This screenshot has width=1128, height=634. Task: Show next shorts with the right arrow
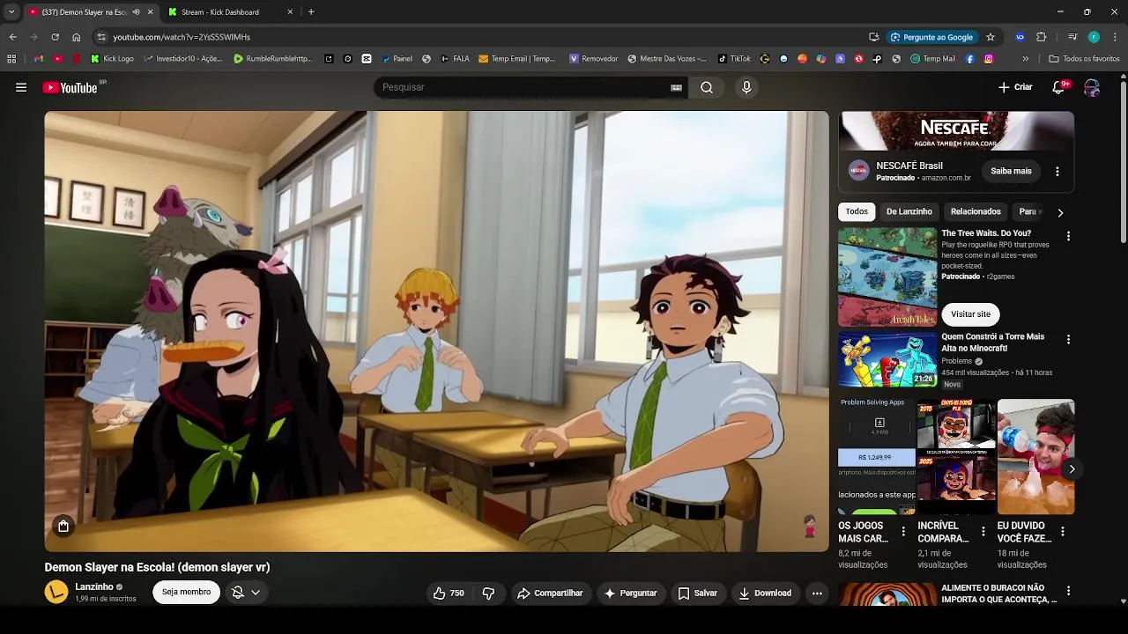pos(1072,469)
